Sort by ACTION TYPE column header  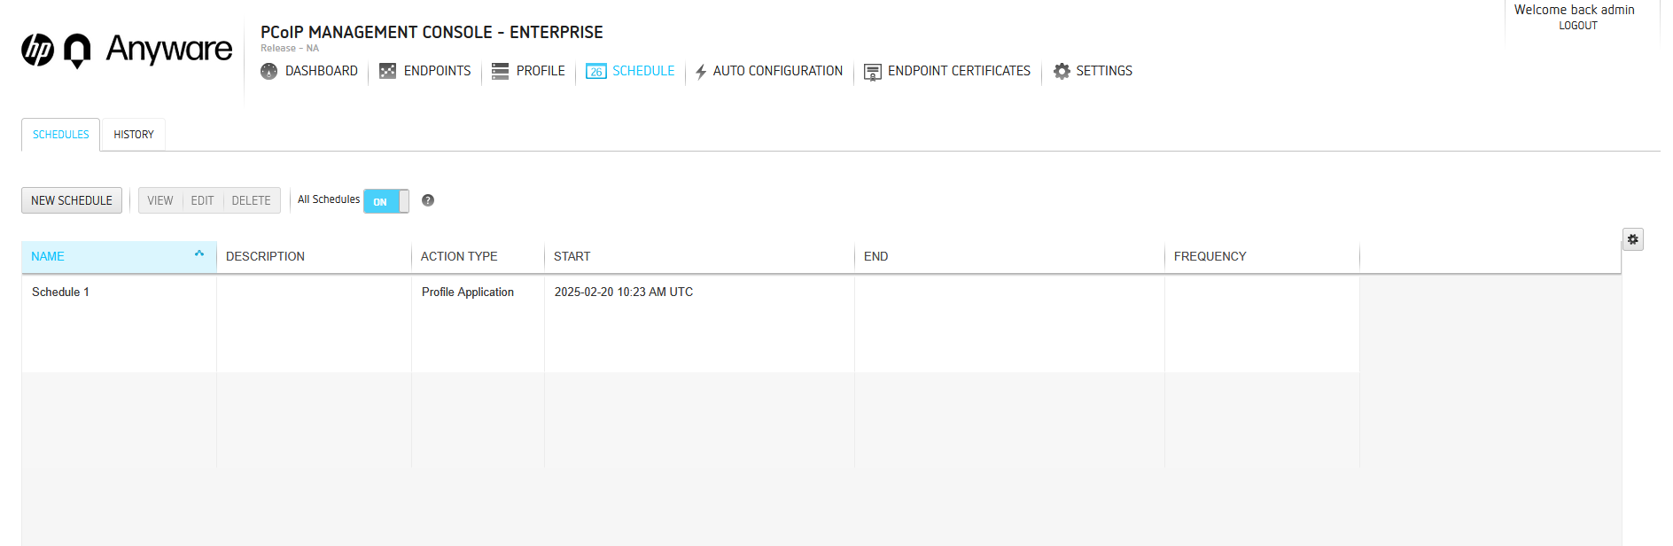478,256
